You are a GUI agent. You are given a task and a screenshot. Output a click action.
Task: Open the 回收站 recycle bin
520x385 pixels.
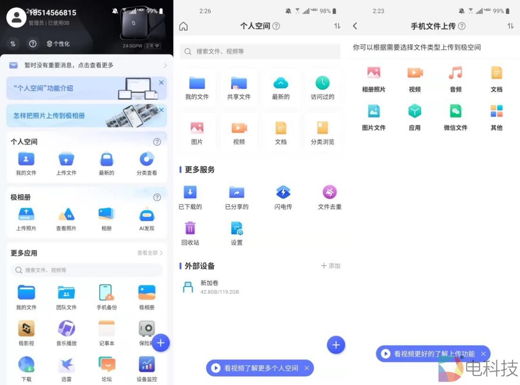190,229
